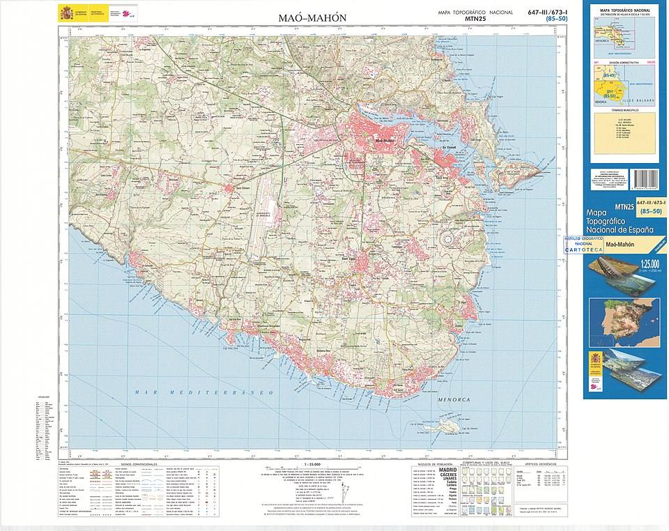
Task: Click the MAR MEDITERRÁNEO sea label
Action: point(203,392)
